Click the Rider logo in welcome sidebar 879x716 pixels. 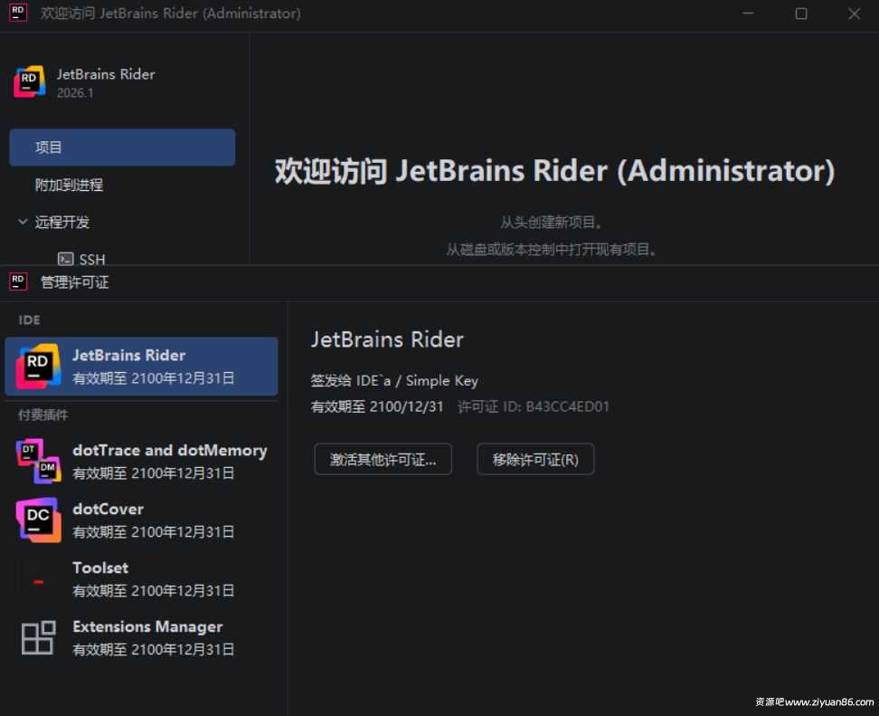coord(30,82)
